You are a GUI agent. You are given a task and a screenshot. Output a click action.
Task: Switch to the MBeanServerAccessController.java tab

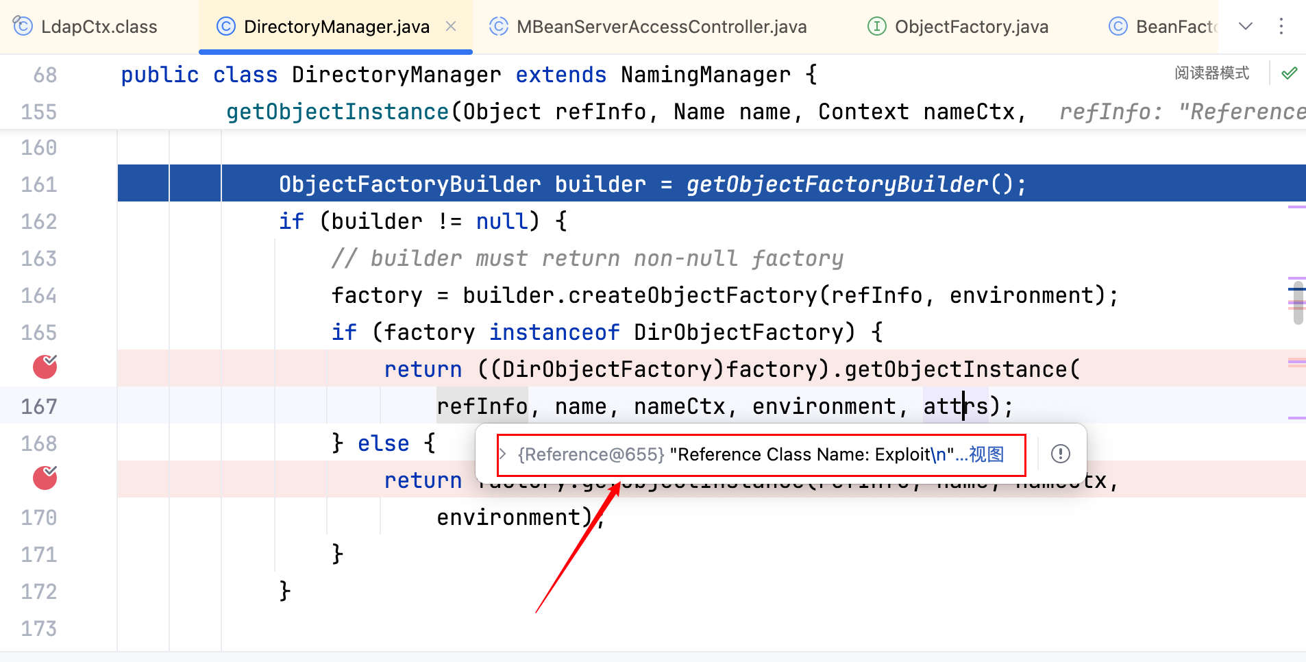pos(661,26)
